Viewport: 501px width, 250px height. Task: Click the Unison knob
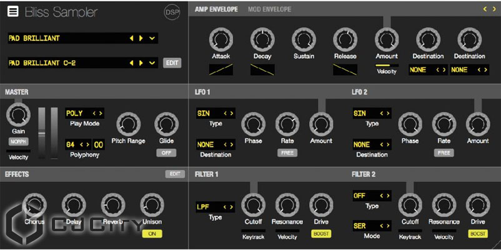[x=152, y=205]
